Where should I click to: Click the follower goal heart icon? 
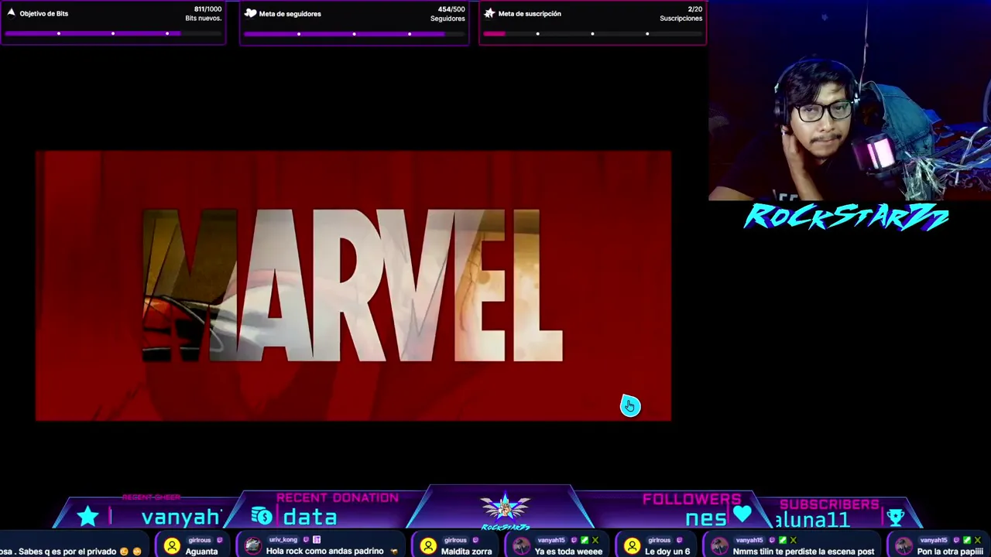pos(250,13)
